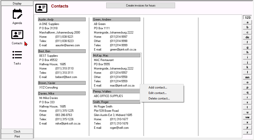Jump to contacts starting with x
254x140 pixels.
click(x=247, y=122)
